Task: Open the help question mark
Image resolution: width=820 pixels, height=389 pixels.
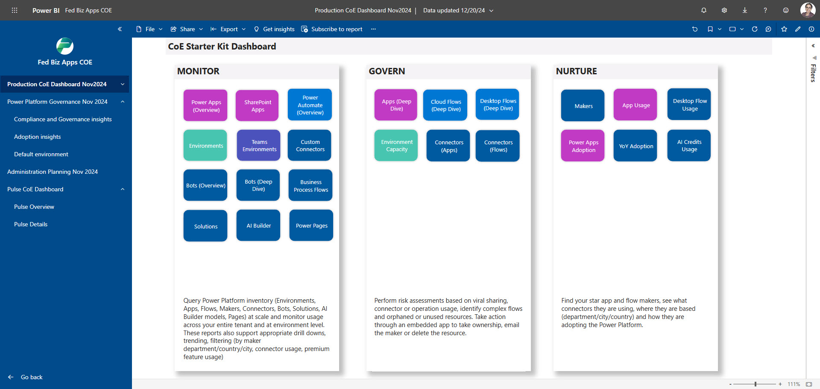Action: click(765, 10)
